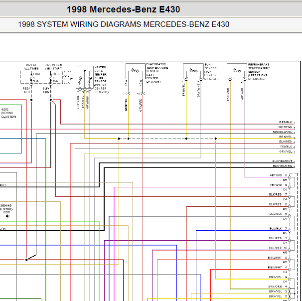Click the 'HOT IN RUN AND START' label
Screen dimensions: 302x301
click(x=53, y=67)
